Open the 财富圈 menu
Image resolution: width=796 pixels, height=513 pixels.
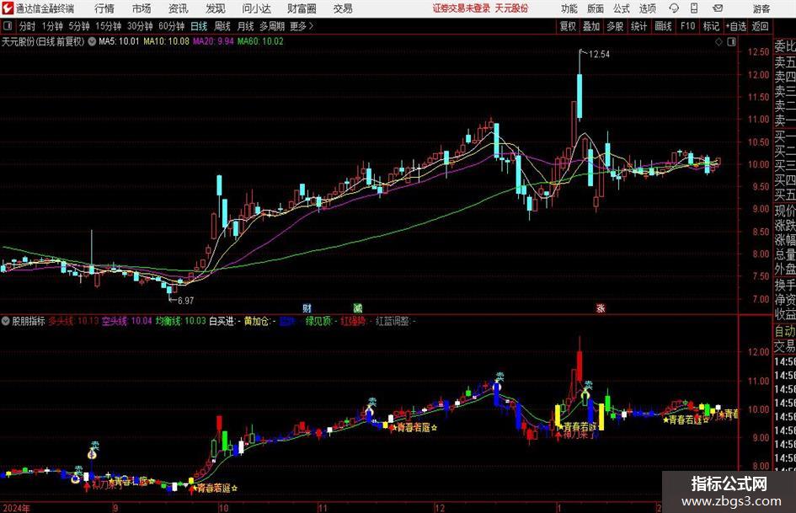302,8
